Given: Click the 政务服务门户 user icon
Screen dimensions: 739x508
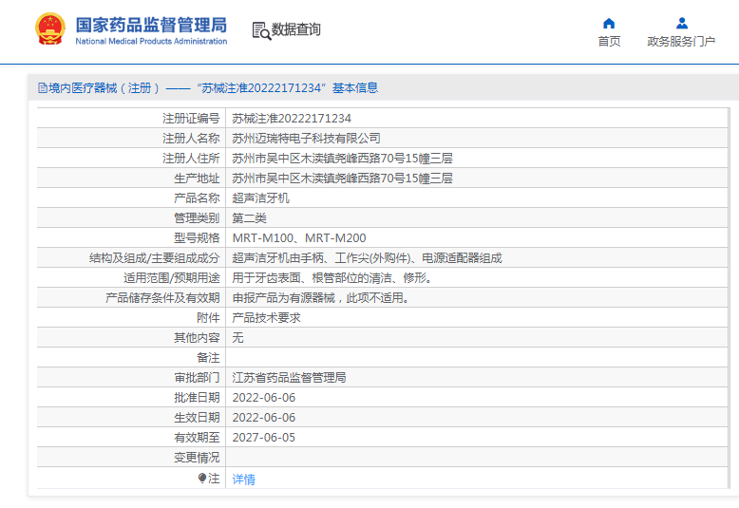Looking at the screenshot, I should [x=681, y=23].
